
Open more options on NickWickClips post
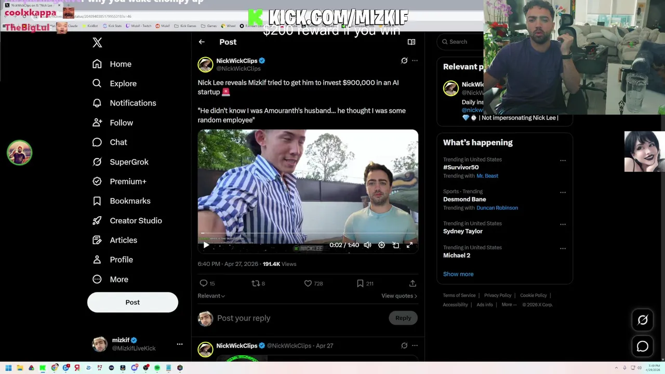(x=415, y=61)
